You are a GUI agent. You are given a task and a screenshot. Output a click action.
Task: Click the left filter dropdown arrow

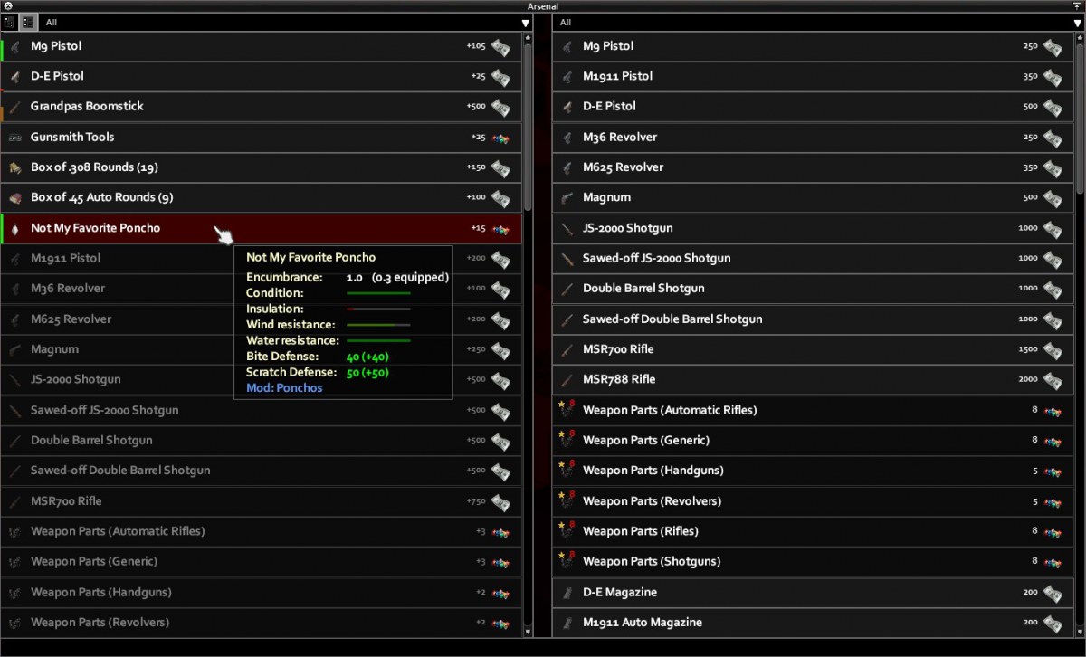(526, 23)
